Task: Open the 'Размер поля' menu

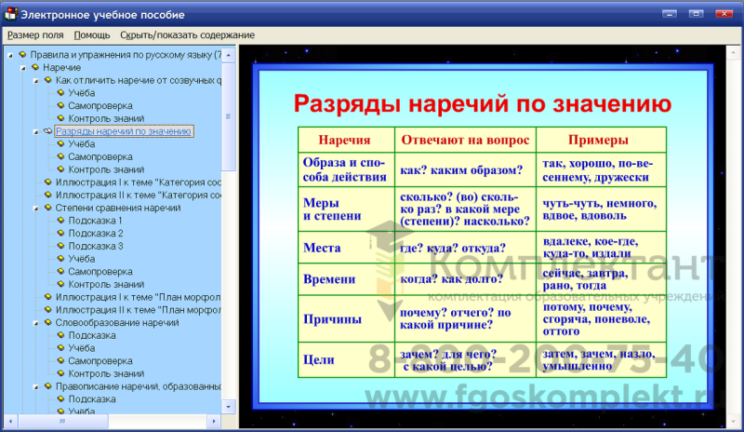Action: [35, 35]
